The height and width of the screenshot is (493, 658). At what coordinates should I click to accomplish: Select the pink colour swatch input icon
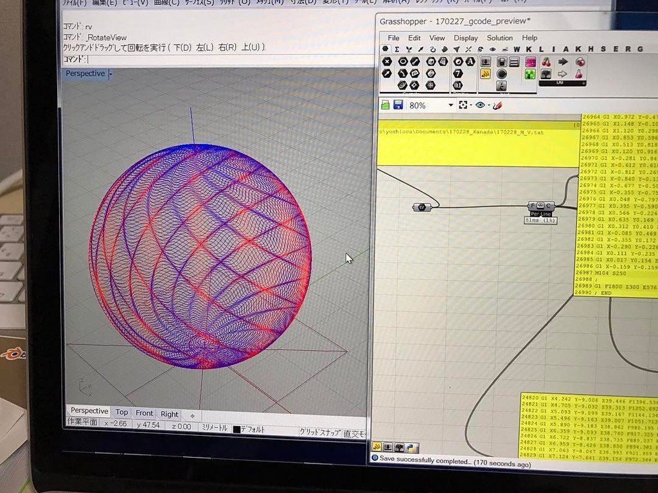coord(530,62)
